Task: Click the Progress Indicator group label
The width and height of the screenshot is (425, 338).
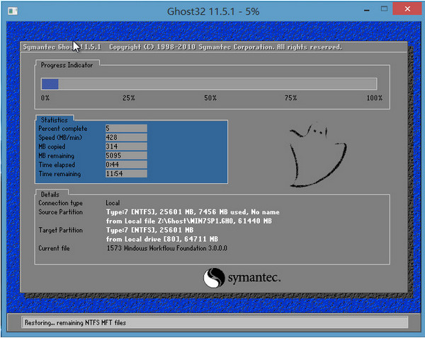Action: pyautogui.click(x=67, y=65)
